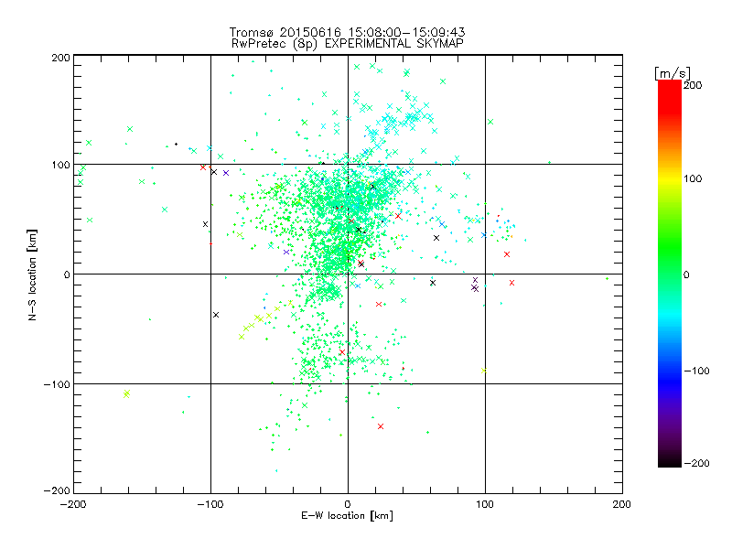Click the y-axis tick label -200 at bottom
Viewport: 732px width, 549px height.
click(x=57, y=490)
